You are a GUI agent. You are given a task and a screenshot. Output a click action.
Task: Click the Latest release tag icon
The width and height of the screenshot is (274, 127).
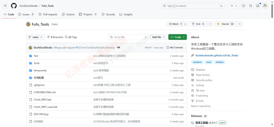(193, 123)
